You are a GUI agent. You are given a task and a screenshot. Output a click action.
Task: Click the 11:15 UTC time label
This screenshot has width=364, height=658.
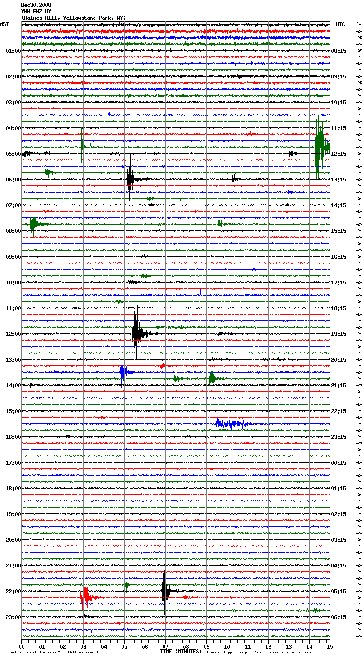[339, 128]
